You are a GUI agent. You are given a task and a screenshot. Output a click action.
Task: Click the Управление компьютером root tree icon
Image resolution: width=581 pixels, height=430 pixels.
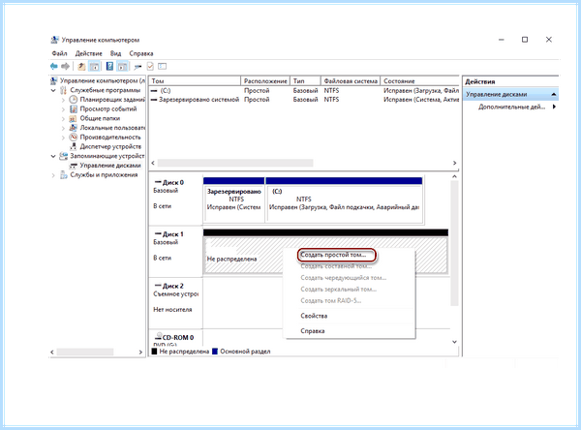tap(54, 80)
